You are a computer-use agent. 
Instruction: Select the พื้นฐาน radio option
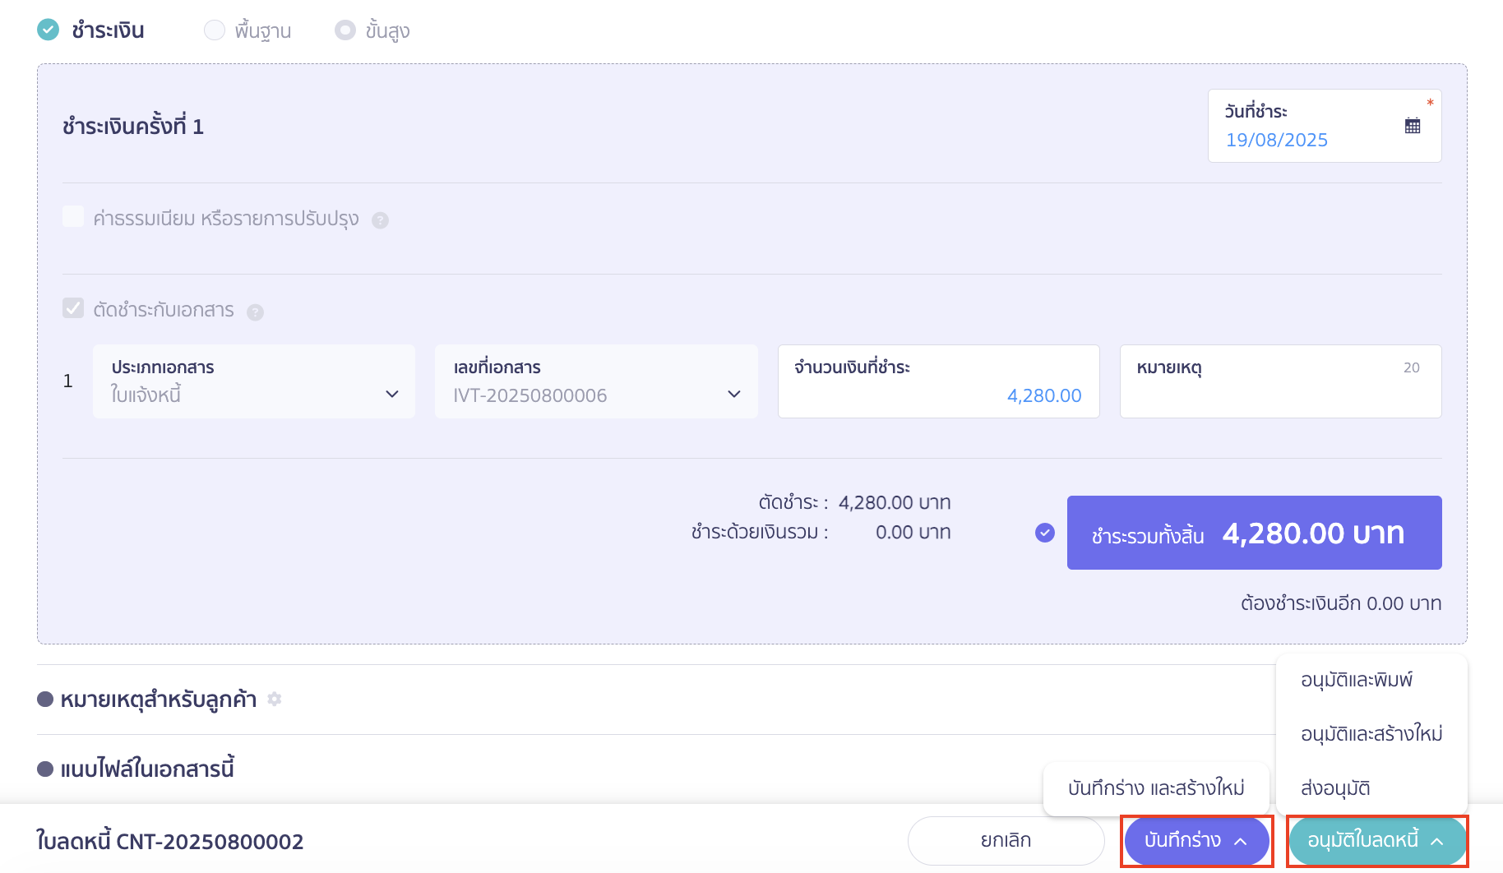[215, 30]
